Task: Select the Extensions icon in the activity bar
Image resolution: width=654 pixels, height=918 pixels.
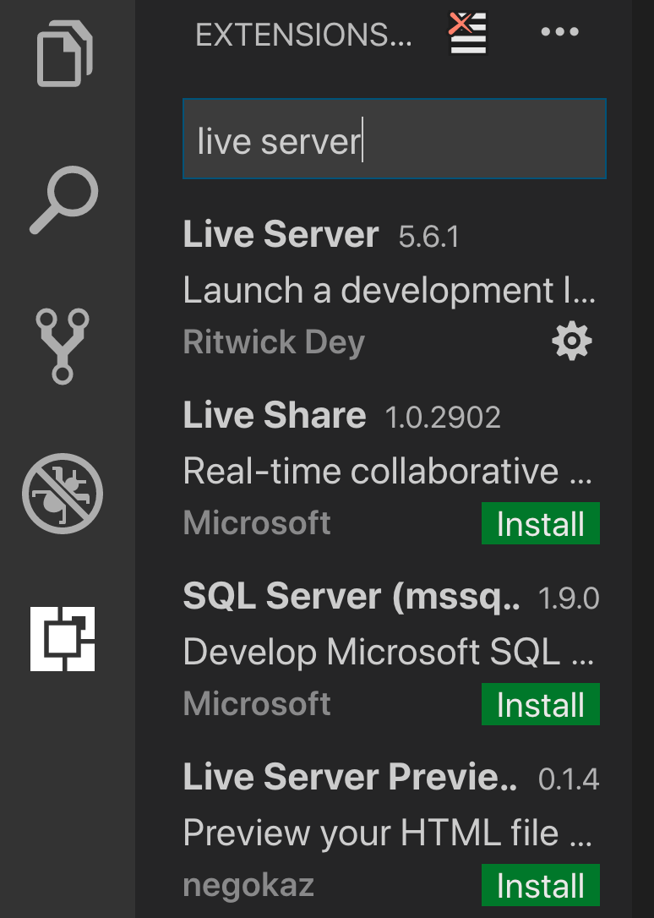Action: (63, 640)
